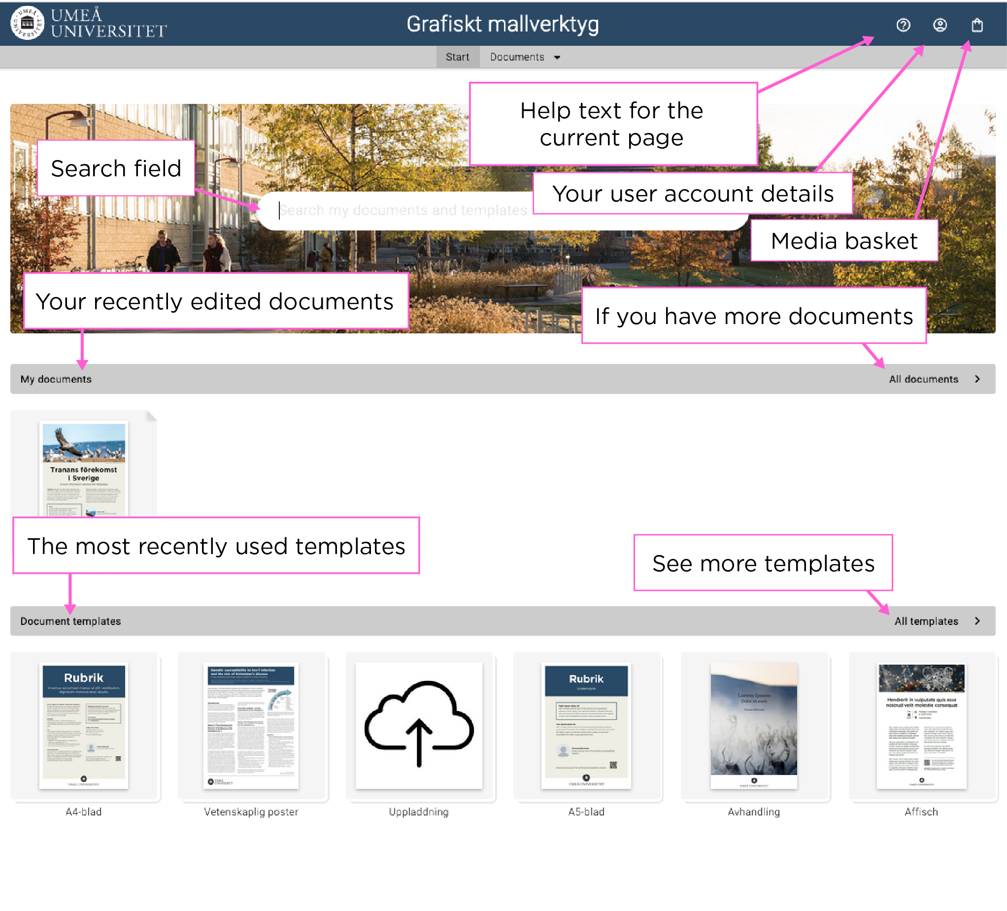
Task: Click the Uppladdning cloud upload icon
Action: point(419,725)
